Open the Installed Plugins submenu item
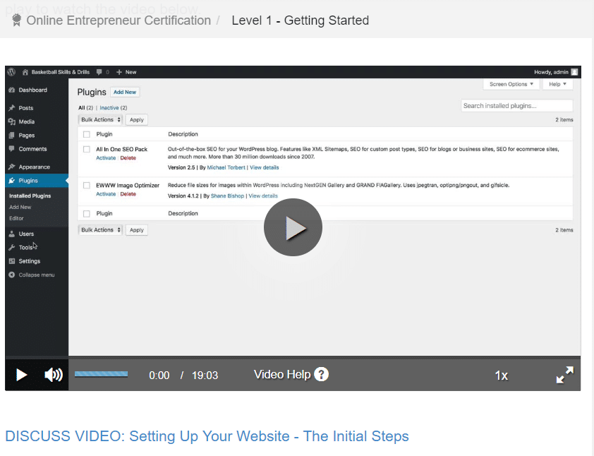 (30, 196)
